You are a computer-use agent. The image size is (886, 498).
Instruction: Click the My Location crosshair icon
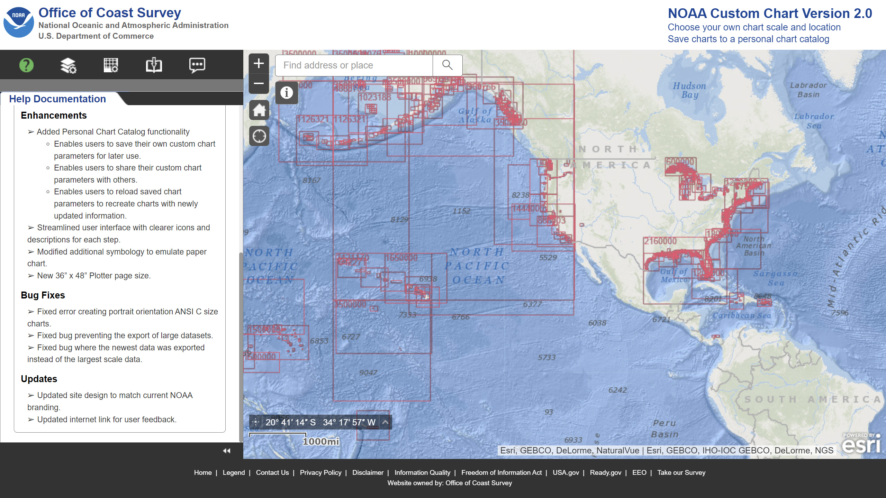[259, 136]
